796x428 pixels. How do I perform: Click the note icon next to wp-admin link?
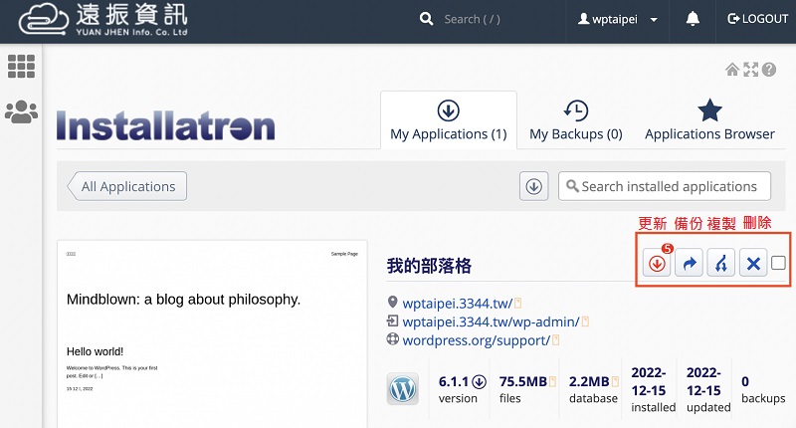pyautogui.click(x=585, y=321)
